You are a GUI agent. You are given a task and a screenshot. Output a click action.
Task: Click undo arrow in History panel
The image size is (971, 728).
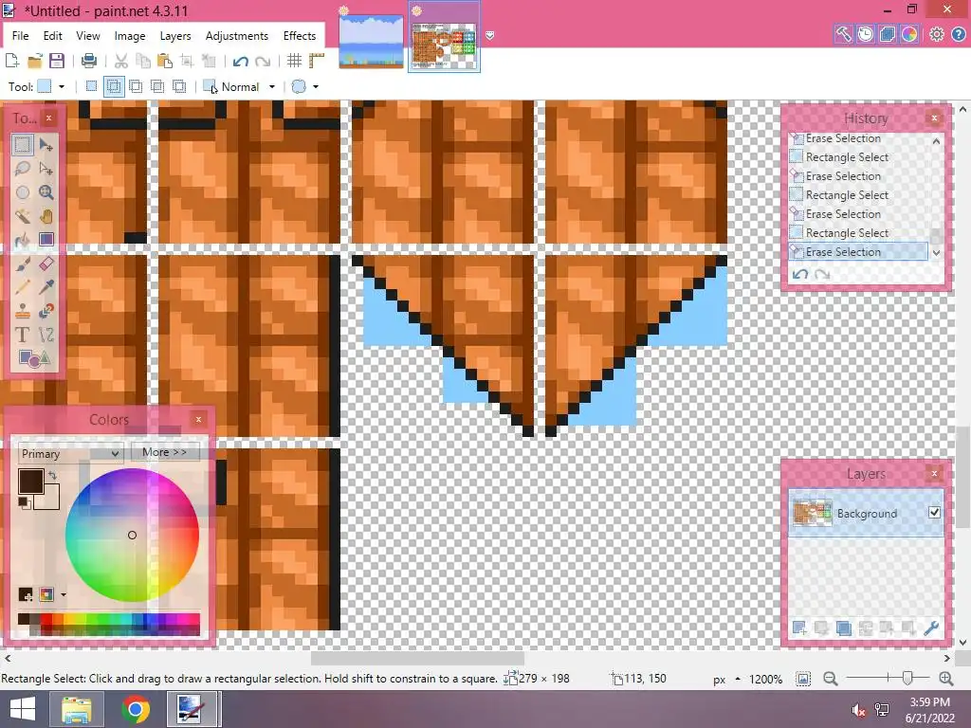pos(800,274)
